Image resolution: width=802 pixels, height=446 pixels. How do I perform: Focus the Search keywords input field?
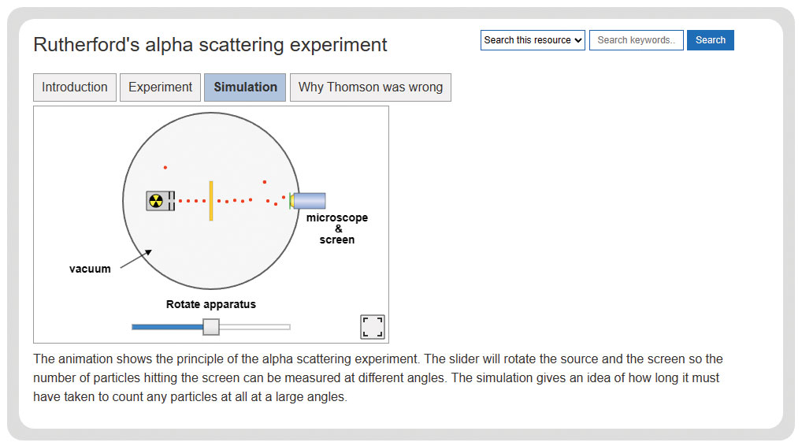coord(637,40)
